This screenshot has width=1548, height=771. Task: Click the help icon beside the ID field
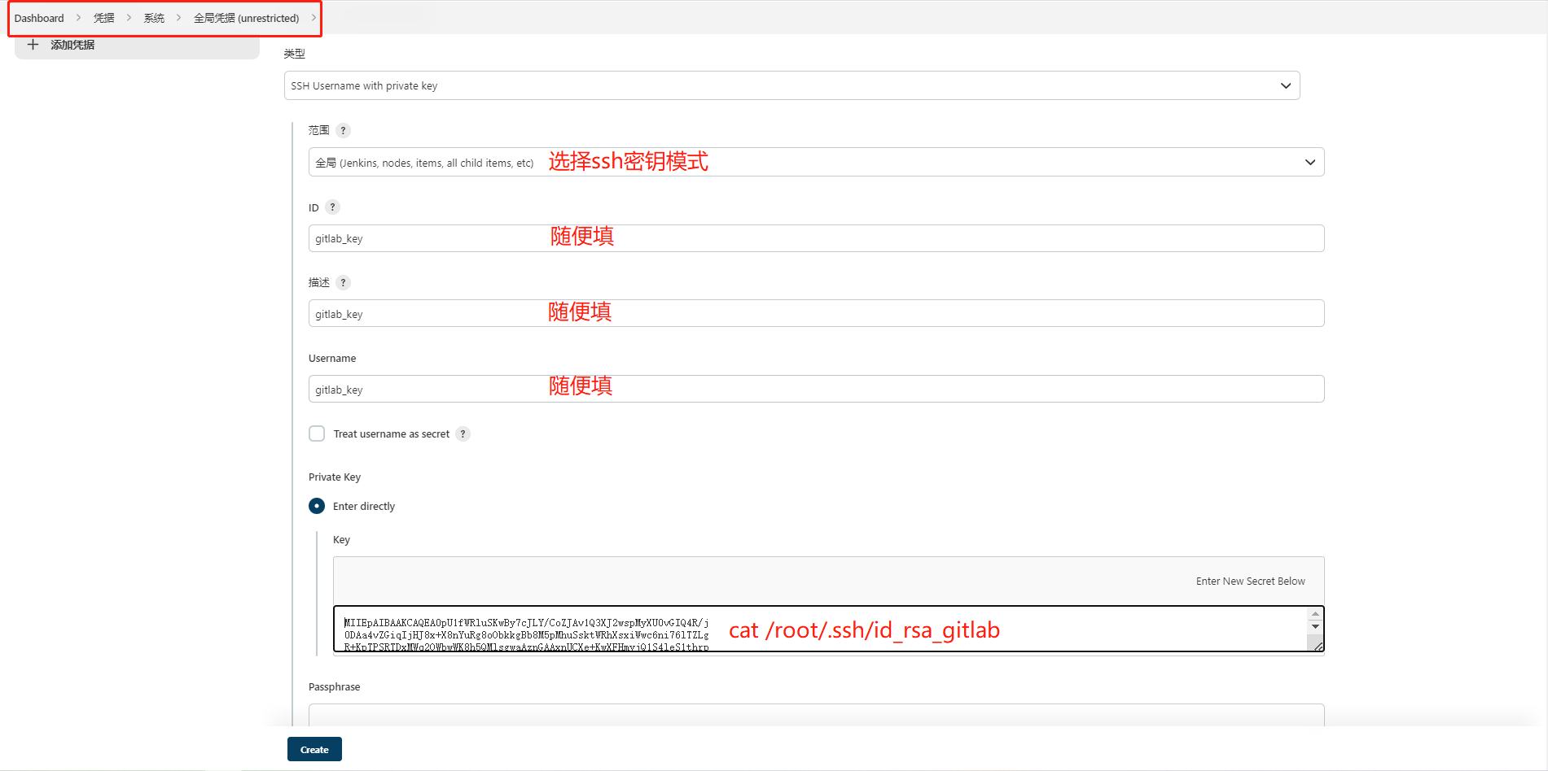[332, 207]
